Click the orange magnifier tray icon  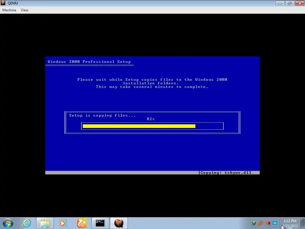[x=261, y=223]
